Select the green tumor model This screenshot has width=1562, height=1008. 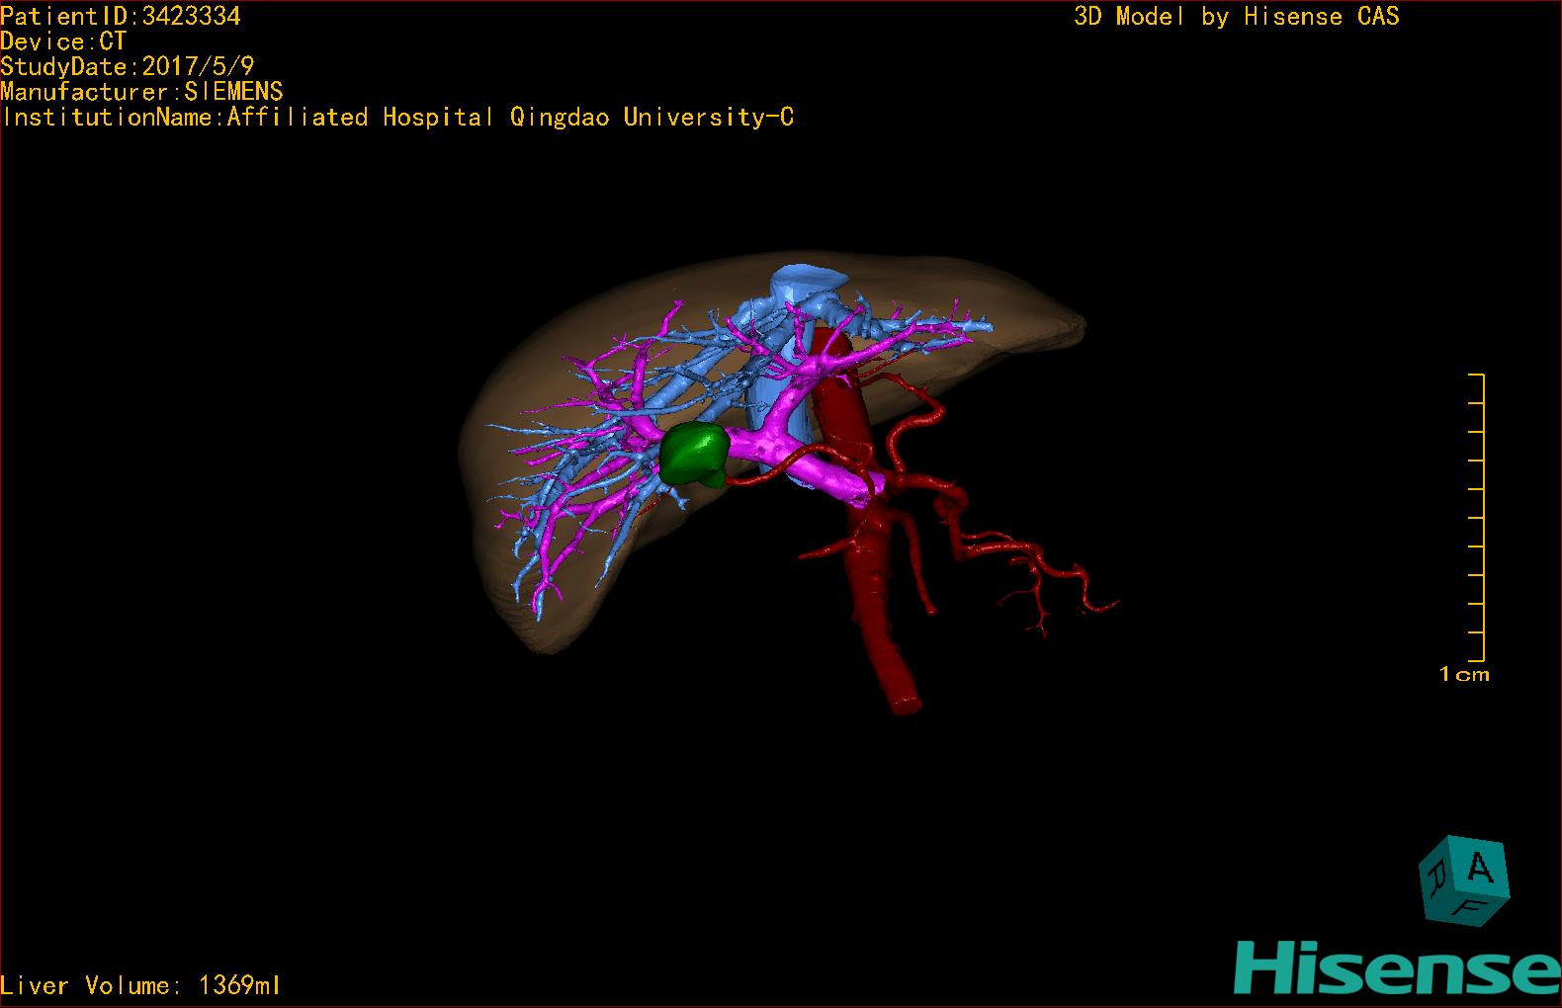tap(694, 455)
